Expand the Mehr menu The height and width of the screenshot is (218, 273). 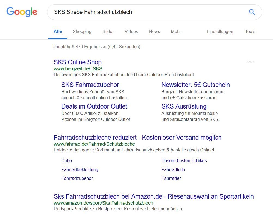[176, 32]
